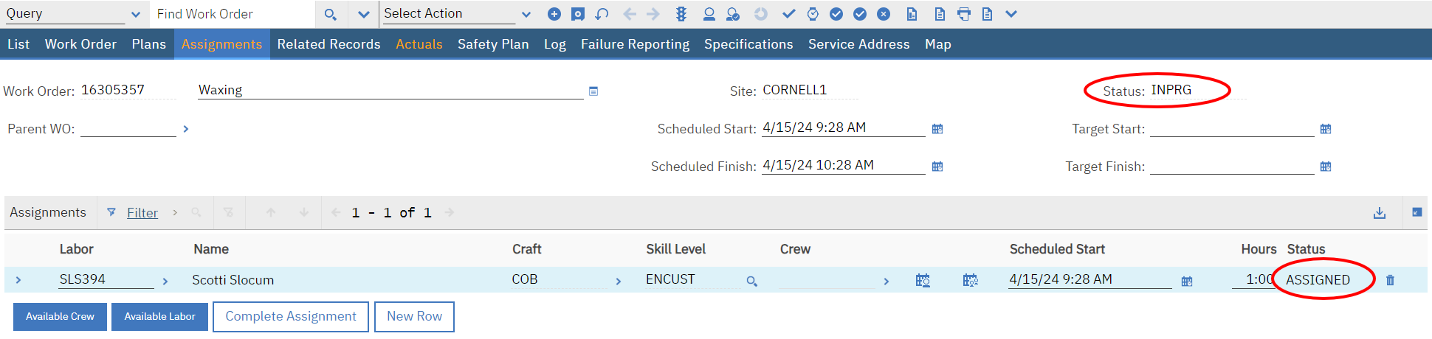1432x339 pixels.
Task: Click the document icon right of printer
Action: pos(988,14)
